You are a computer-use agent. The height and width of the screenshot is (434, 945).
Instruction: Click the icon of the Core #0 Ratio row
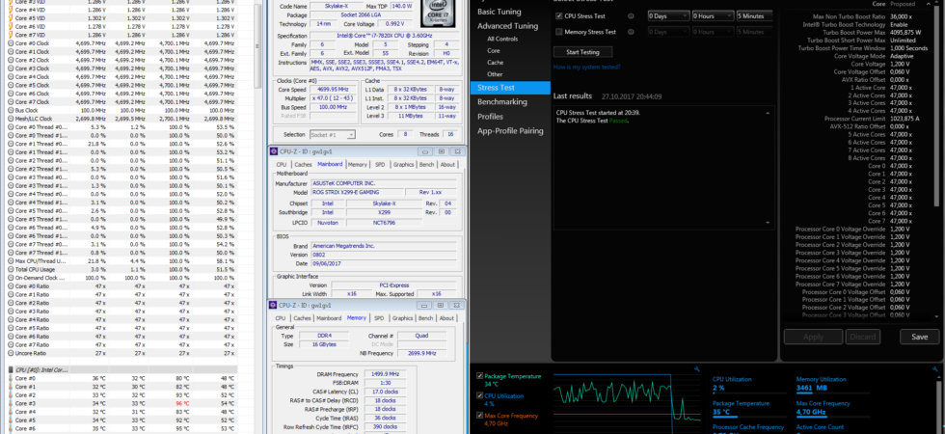[11, 286]
